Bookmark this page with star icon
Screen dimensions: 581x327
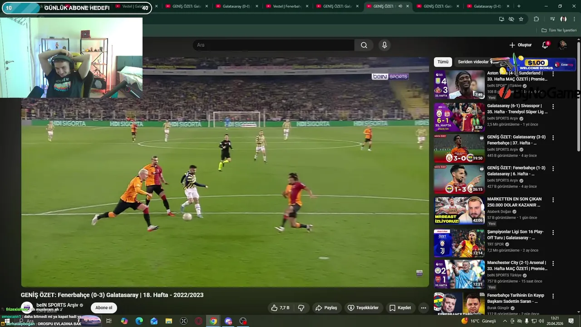click(521, 19)
